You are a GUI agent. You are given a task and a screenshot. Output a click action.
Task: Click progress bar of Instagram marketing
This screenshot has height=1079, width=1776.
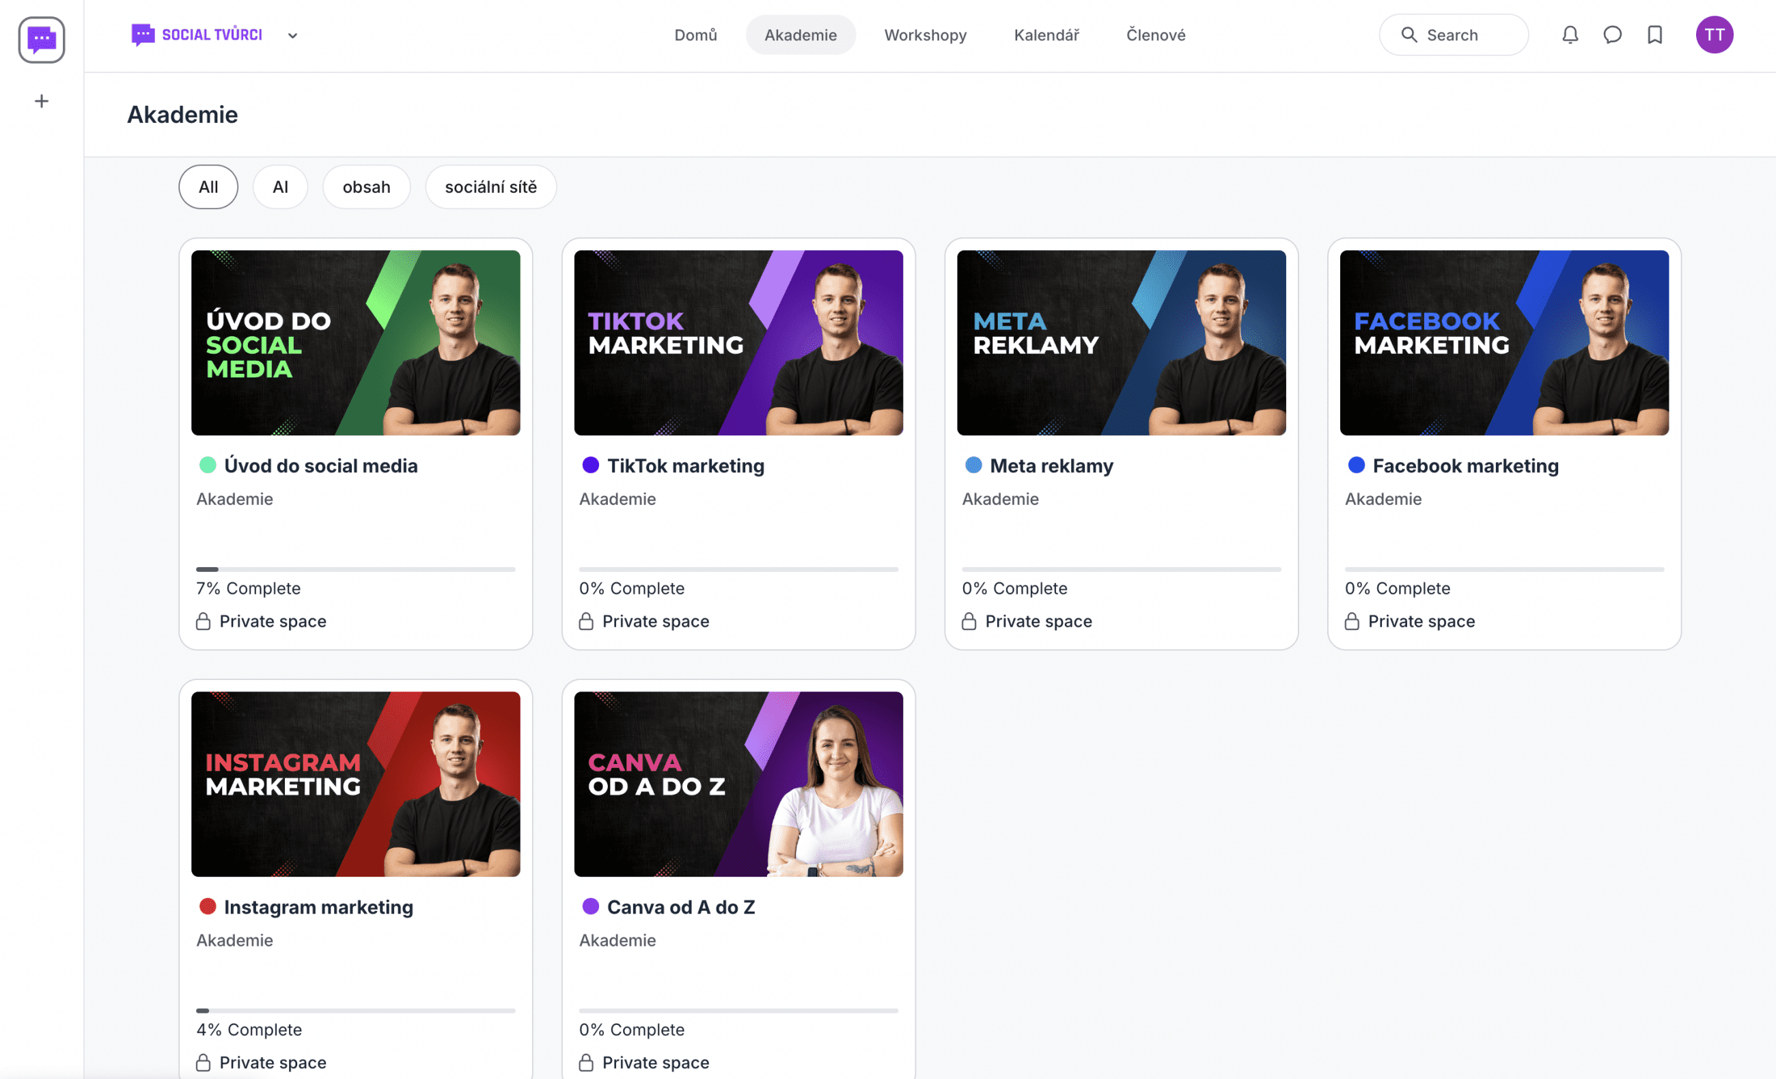tap(355, 1011)
